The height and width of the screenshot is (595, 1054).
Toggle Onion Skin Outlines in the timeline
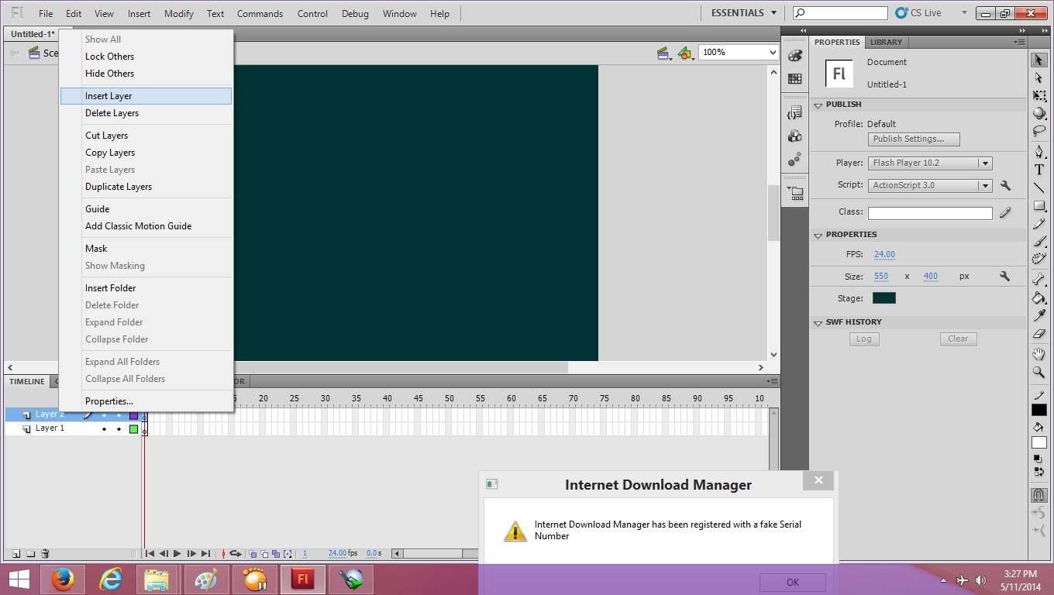click(264, 554)
